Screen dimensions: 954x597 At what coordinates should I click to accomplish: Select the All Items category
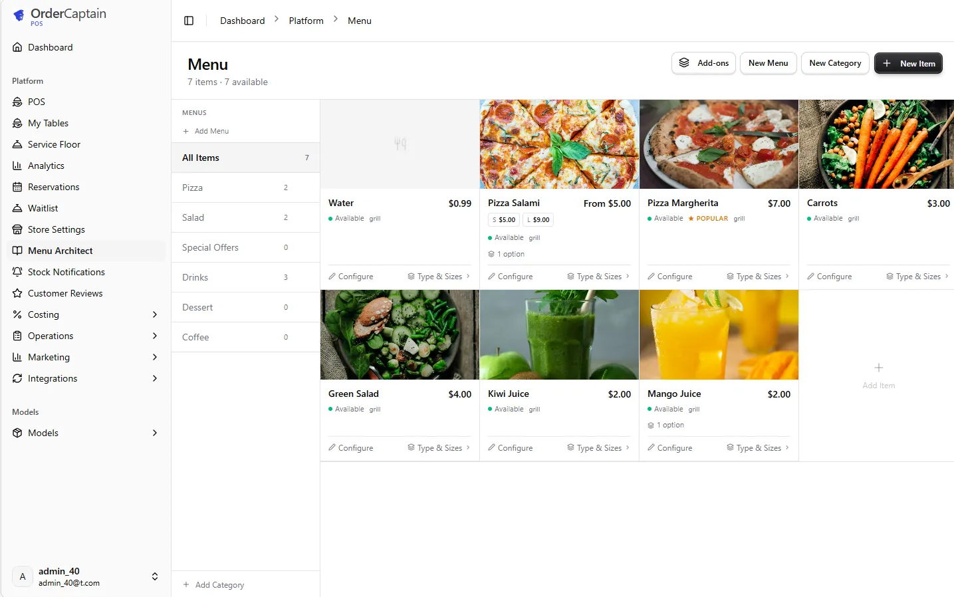[245, 158]
